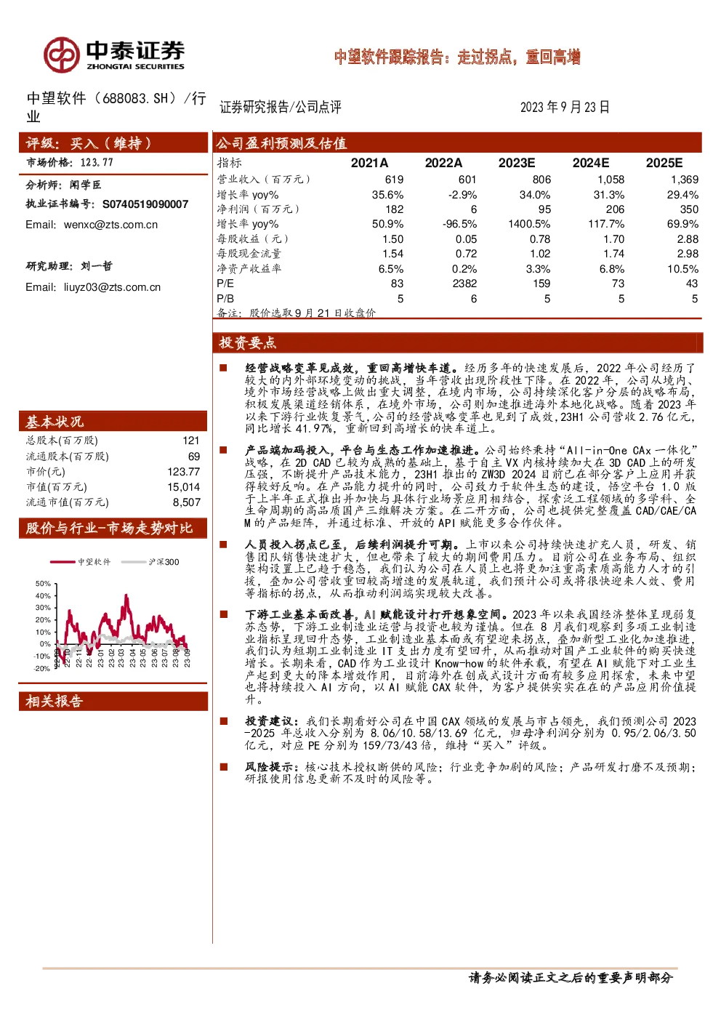
Task: Click the '投资建议' bullet heading
Action: 268,722
